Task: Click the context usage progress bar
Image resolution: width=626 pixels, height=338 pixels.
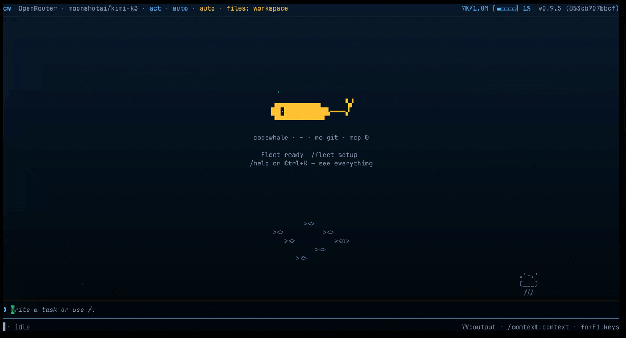Action: [x=506, y=8]
